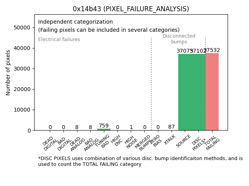Click the 'Independent categorization' heading text
Image resolution: width=249 pixels, height=186 pixels.
75,22
